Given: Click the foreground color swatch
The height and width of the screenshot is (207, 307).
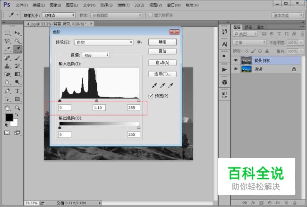Looking at the screenshot, I should [9, 117].
